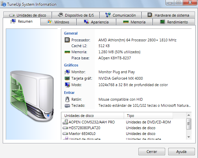Click the AOpen K8HTB-8237 motherboard value
The height and width of the screenshot is (158, 198).
[115, 58]
